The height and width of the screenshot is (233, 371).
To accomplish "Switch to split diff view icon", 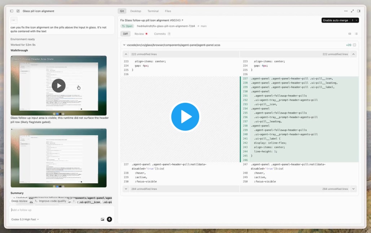I will [x=350, y=34].
